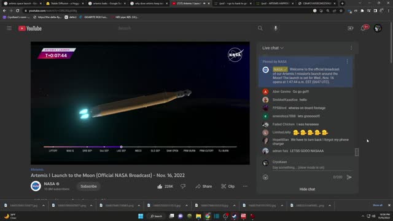Share the Artemis launch video
This screenshot has width=393, height=221.
pos(204,186)
